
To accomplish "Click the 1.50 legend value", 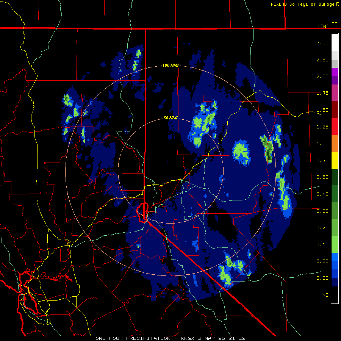I will pyautogui.click(x=322, y=110).
